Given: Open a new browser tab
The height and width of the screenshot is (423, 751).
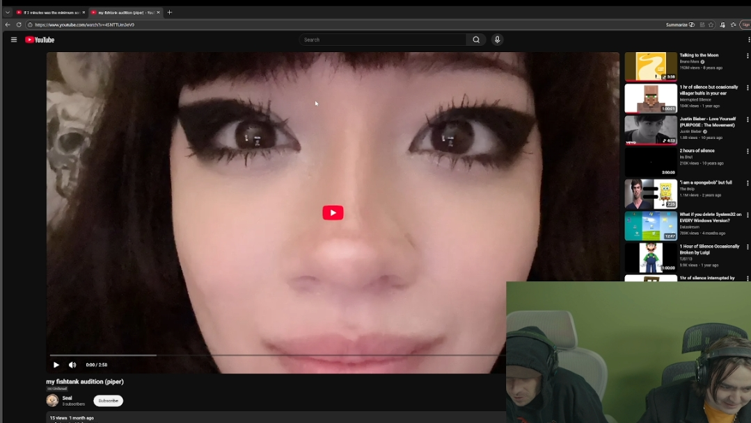Looking at the screenshot, I should click(170, 13).
